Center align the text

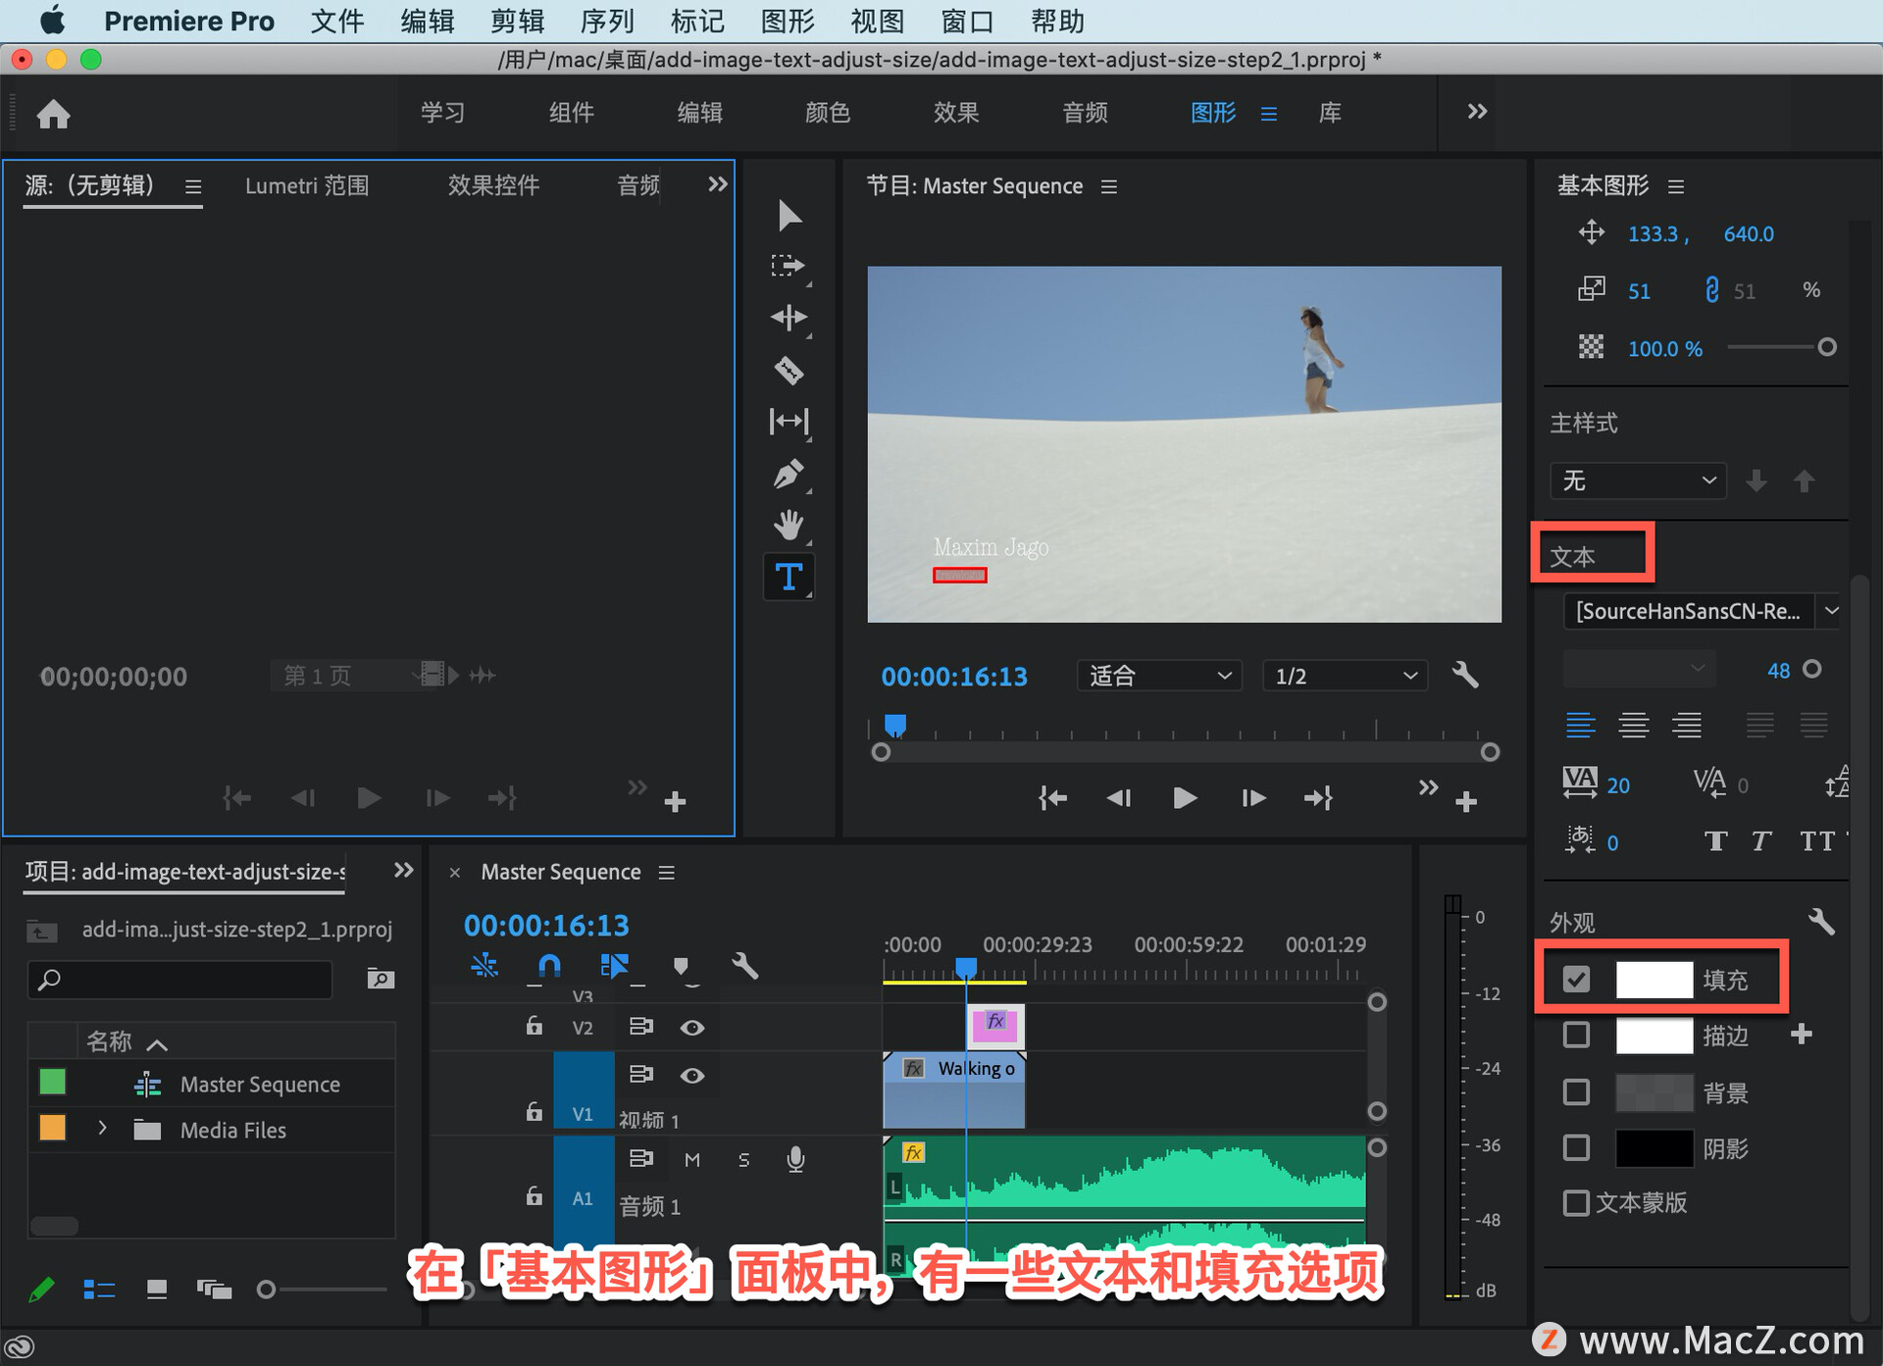pyautogui.click(x=1633, y=725)
